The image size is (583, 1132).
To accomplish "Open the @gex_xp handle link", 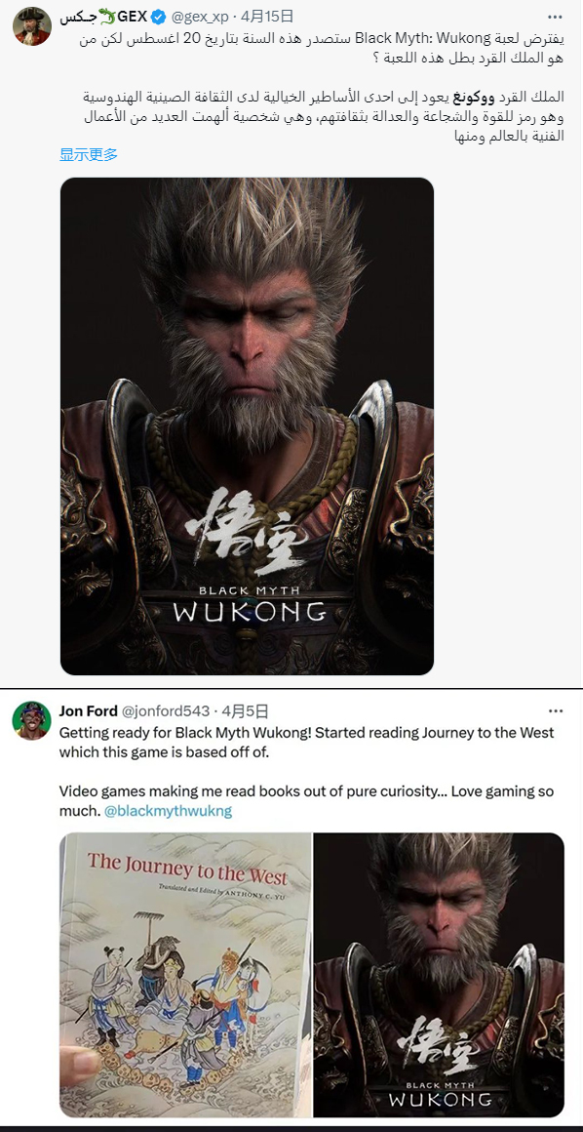I will tap(200, 16).
